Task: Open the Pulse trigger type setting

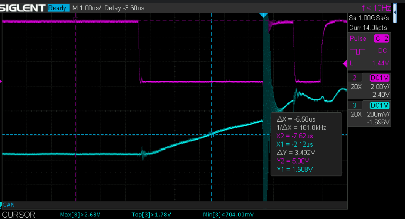Action: tap(358, 39)
